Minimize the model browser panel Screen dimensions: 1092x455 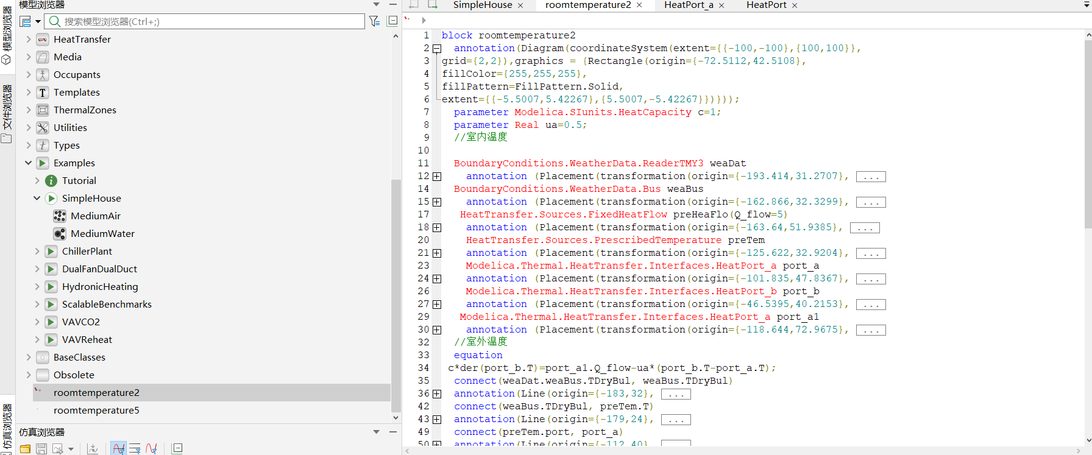[x=392, y=5]
